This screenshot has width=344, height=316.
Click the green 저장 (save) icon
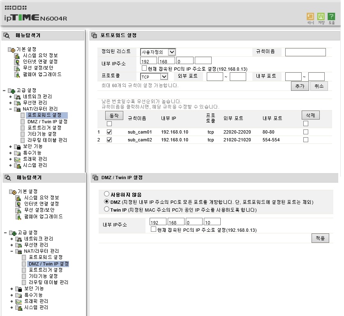tap(321, 16)
